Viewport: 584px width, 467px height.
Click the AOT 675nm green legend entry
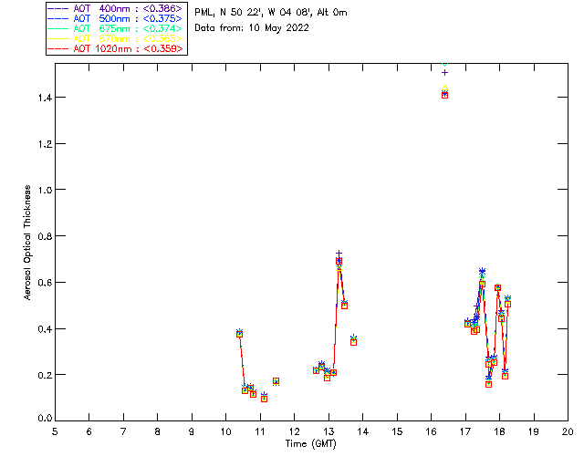tap(115, 28)
